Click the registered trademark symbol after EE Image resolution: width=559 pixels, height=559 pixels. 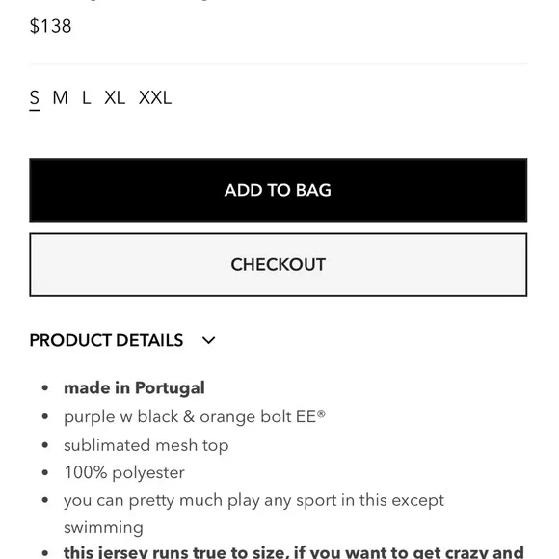tap(321, 413)
